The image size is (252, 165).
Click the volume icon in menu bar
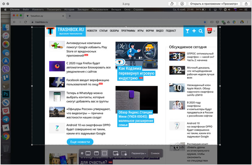229,10
